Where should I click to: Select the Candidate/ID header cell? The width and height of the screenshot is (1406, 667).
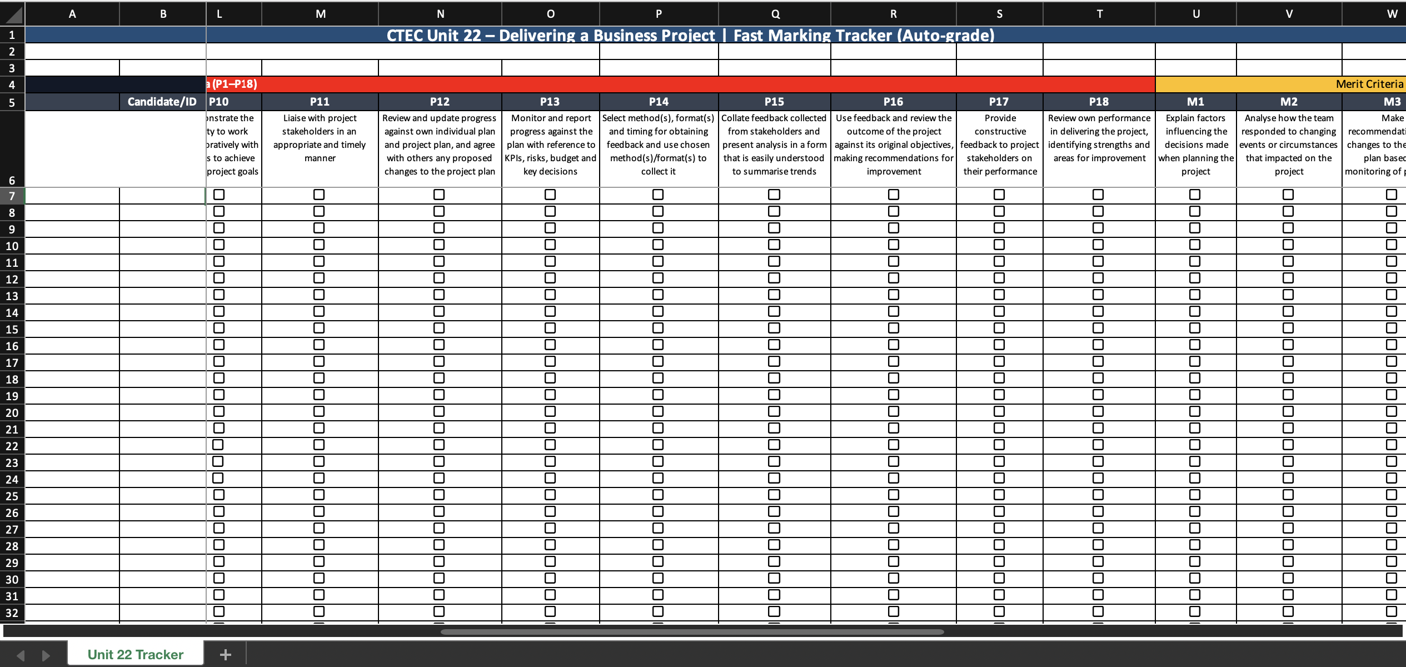point(162,102)
